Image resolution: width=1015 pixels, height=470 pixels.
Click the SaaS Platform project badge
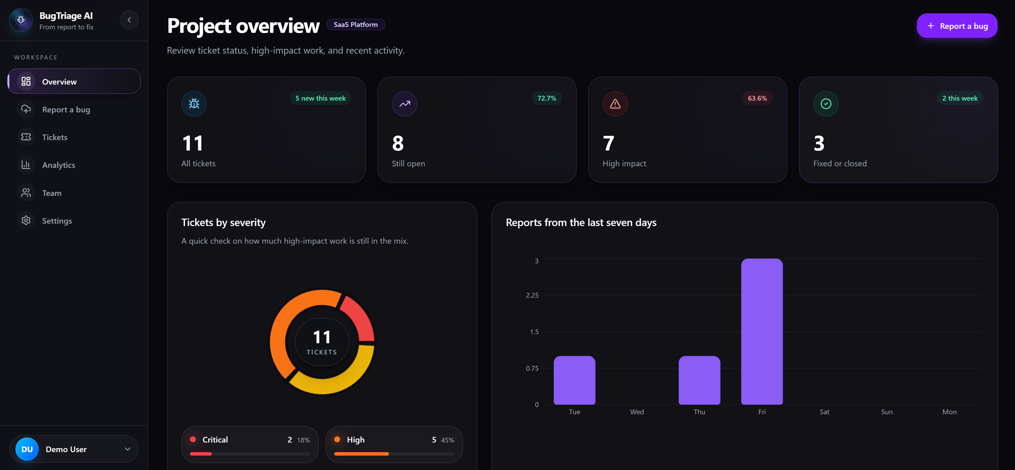pyautogui.click(x=355, y=25)
